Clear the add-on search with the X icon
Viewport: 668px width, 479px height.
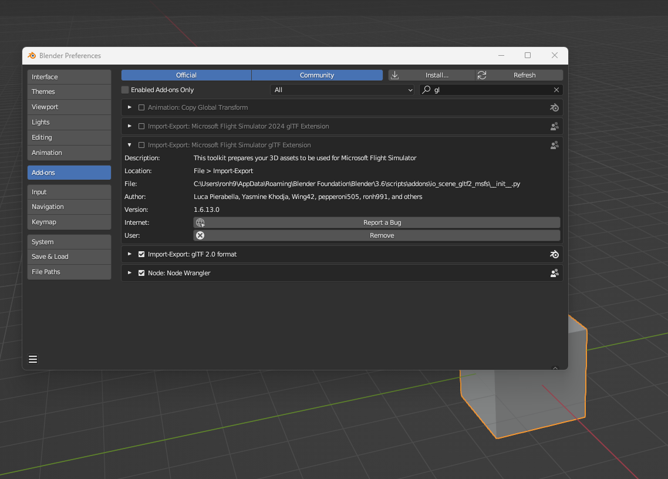[x=556, y=90]
